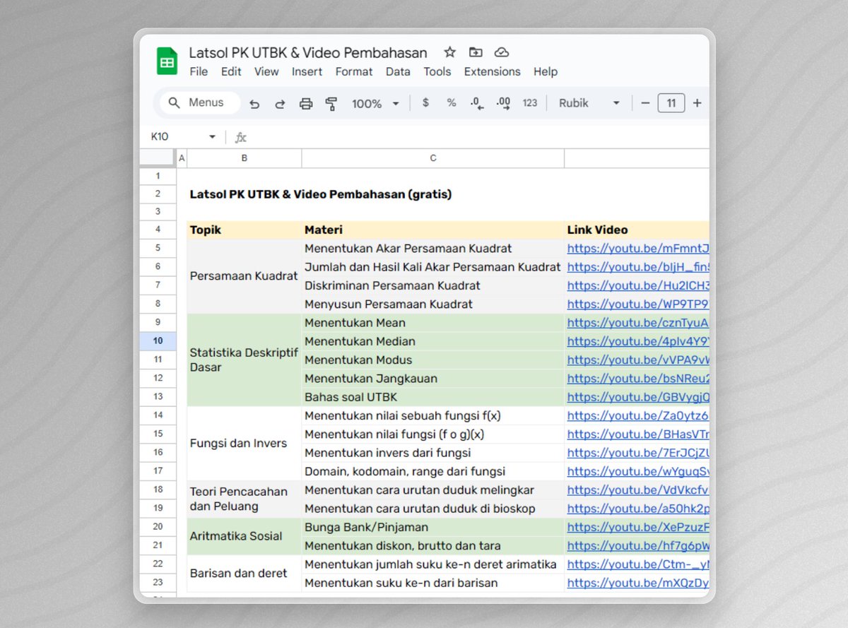Decrease decimal places icon
The height and width of the screenshot is (628, 848).
tap(477, 103)
